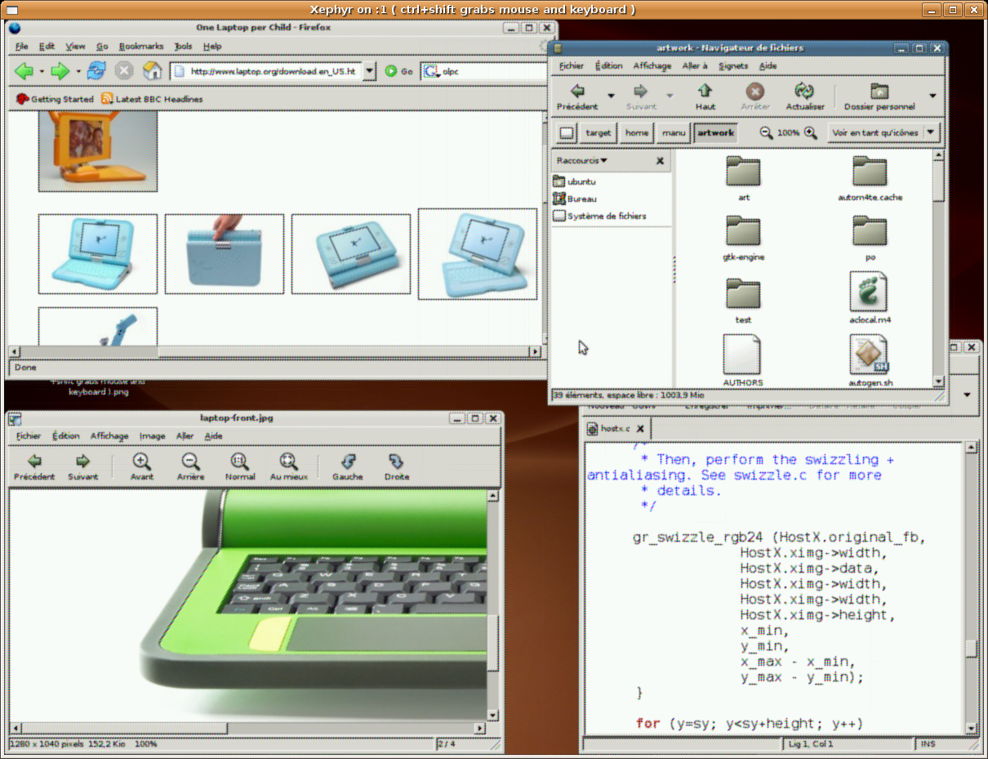
Task: Select the home path button
Action: pos(637,133)
